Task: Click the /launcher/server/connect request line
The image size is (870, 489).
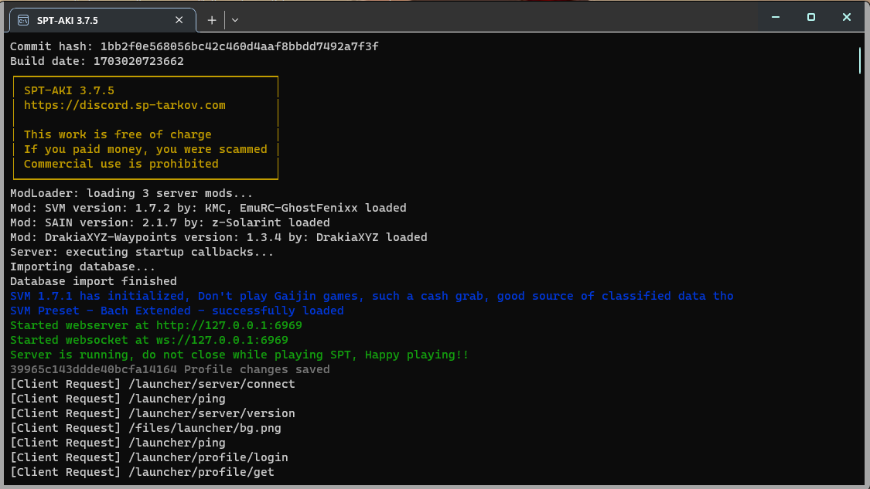Action: pos(152,384)
